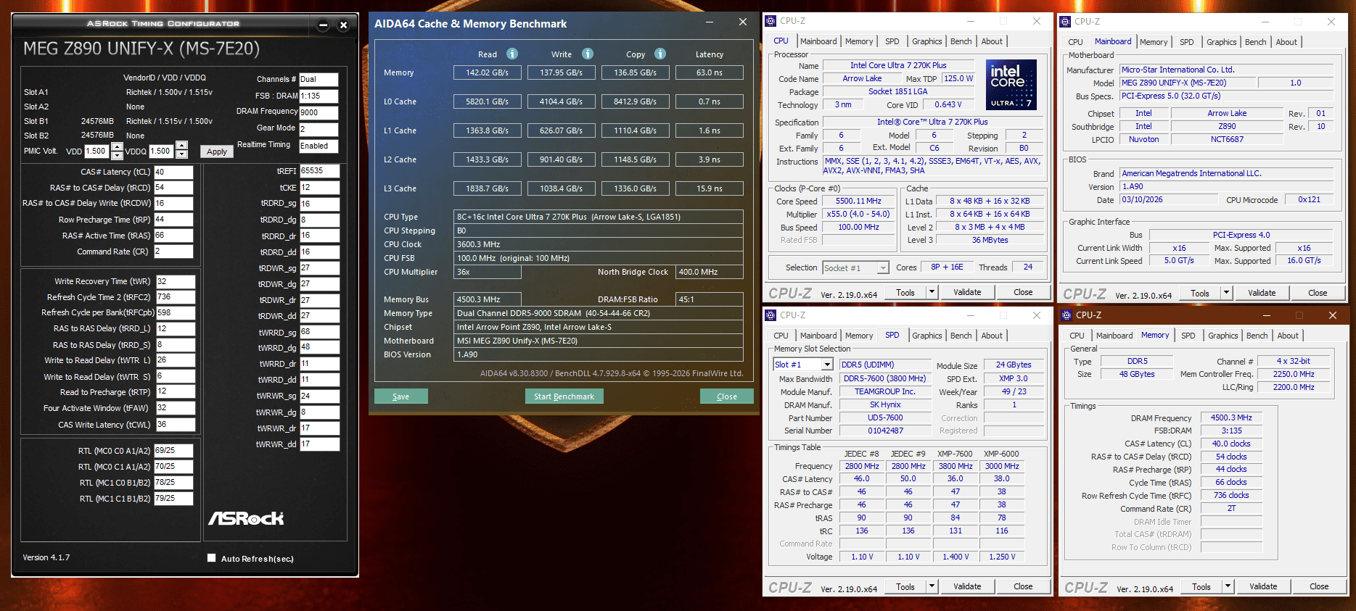
Task: Close the ASRock Timing Configurator window
Action: (x=344, y=25)
